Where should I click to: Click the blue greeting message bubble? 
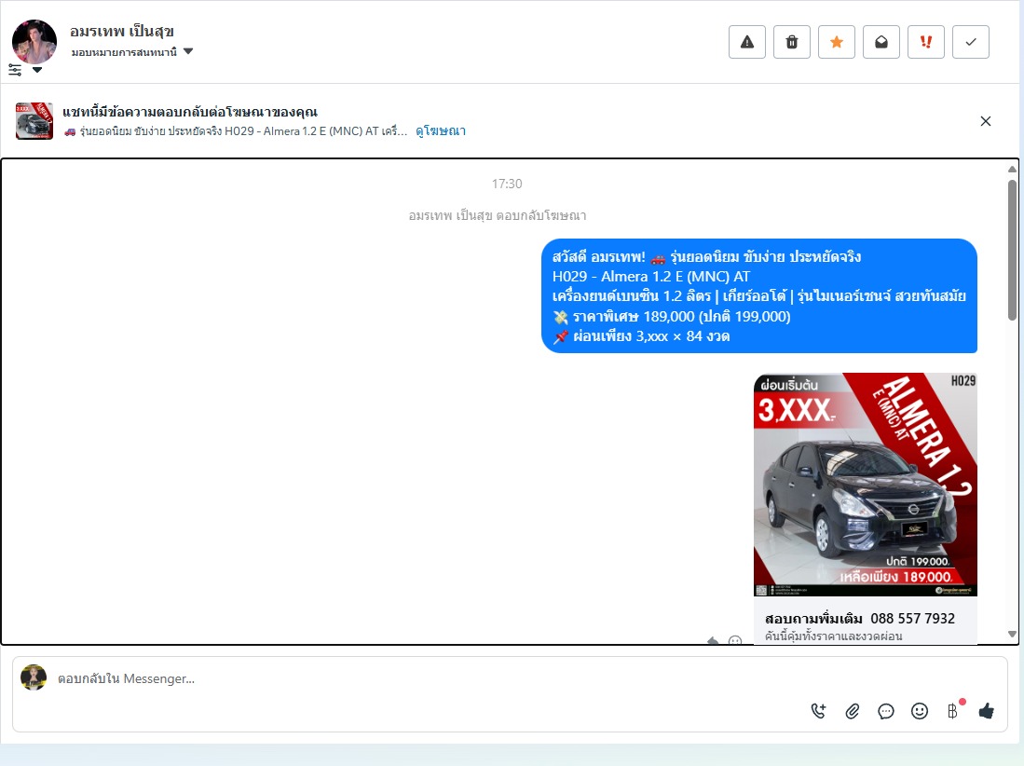pos(758,295)
